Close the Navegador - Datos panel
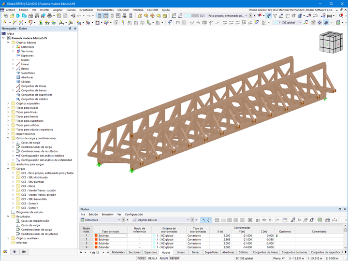The height and width of the screenshot is (261, 348). point(75,29)
